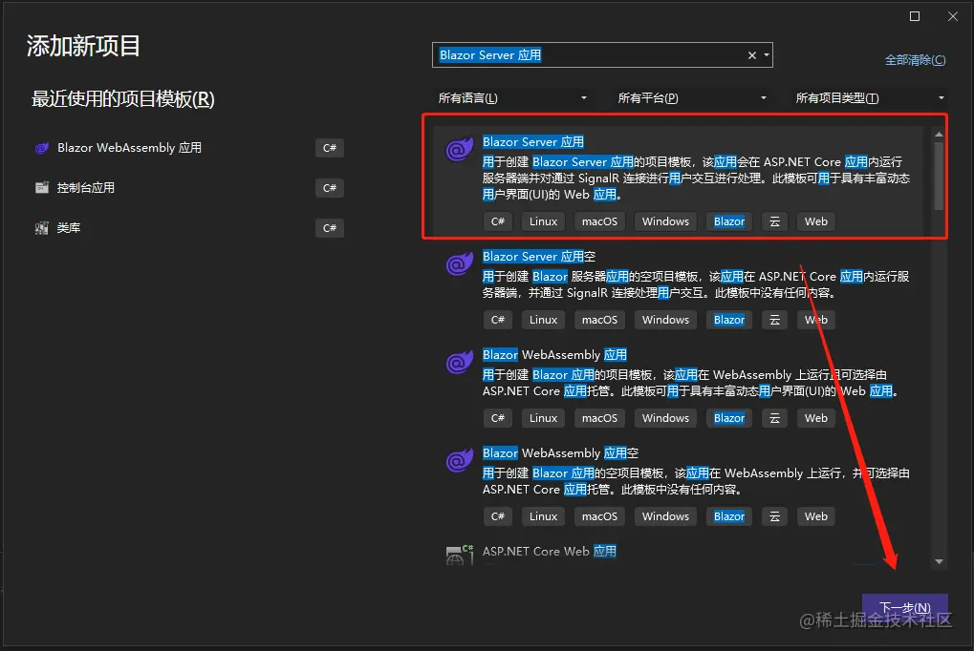
Task: Close the 添加新项目 dialog
Action: [953, 16]
